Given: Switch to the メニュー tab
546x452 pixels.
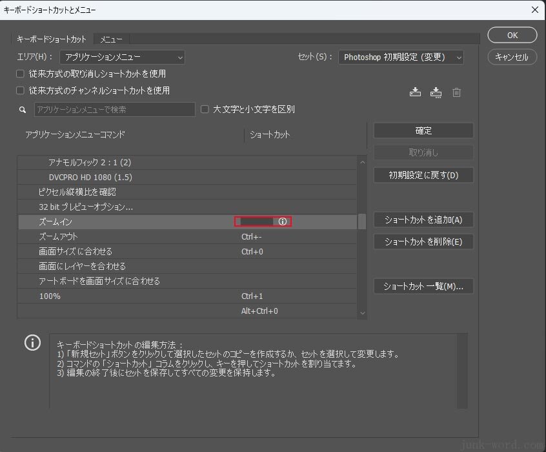Looking at the screenshot, I should (111, 39).
